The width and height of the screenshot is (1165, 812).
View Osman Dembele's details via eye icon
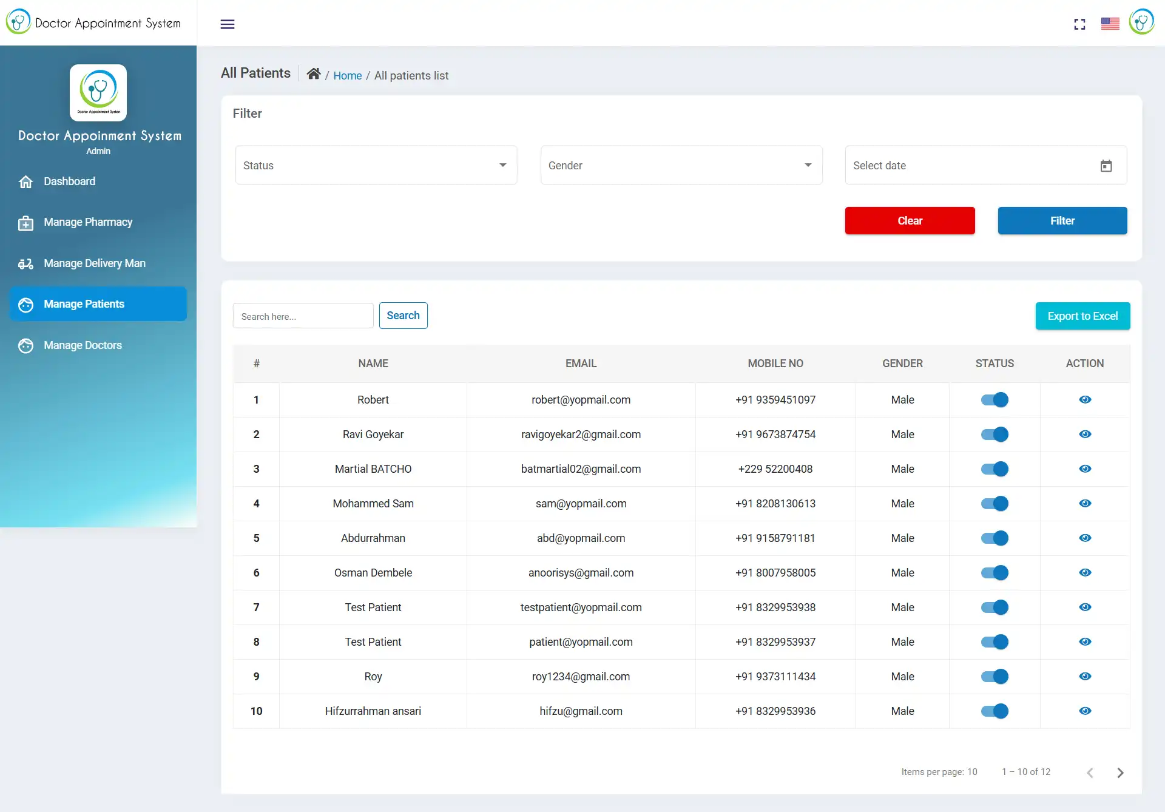pos(1086,572)
